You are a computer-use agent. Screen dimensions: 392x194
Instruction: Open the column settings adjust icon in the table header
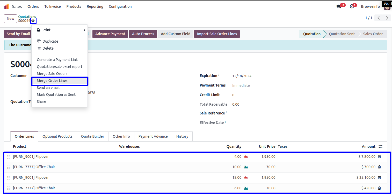(x=380, y=146)
